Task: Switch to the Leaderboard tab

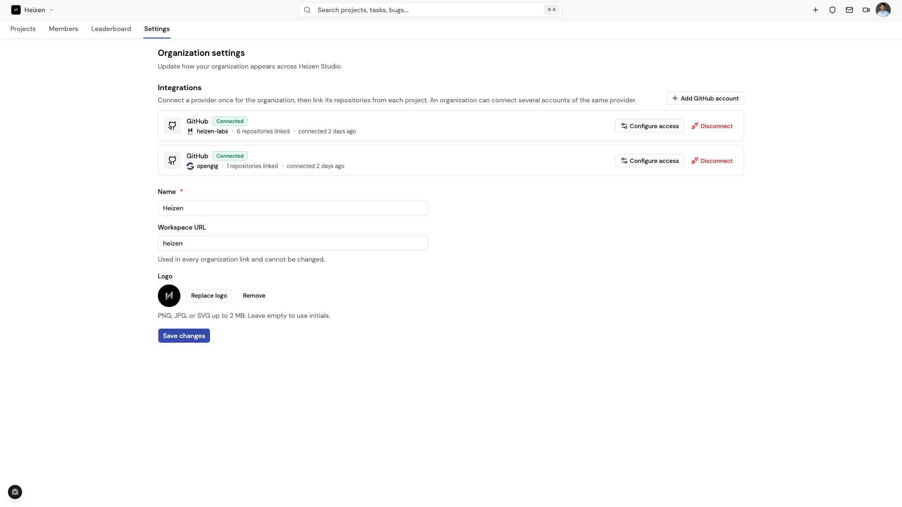Action: pos(111,29)
